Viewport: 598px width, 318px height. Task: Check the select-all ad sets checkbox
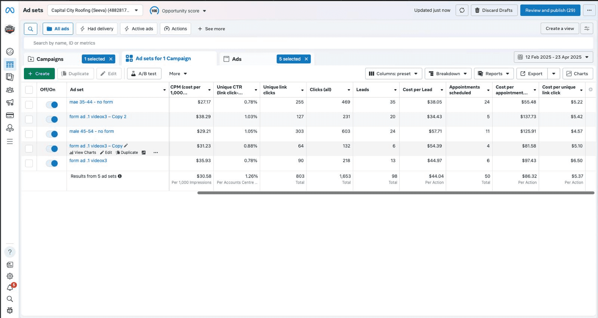[x=29, y=90]
